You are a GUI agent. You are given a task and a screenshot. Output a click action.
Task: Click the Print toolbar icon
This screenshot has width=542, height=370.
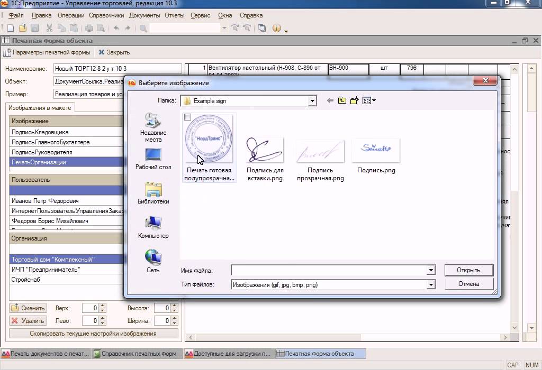pos(89,29)
